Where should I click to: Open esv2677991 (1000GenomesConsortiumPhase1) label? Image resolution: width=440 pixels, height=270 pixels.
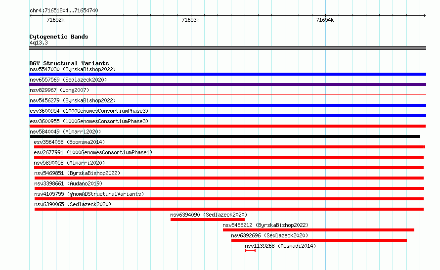[93, 152]
